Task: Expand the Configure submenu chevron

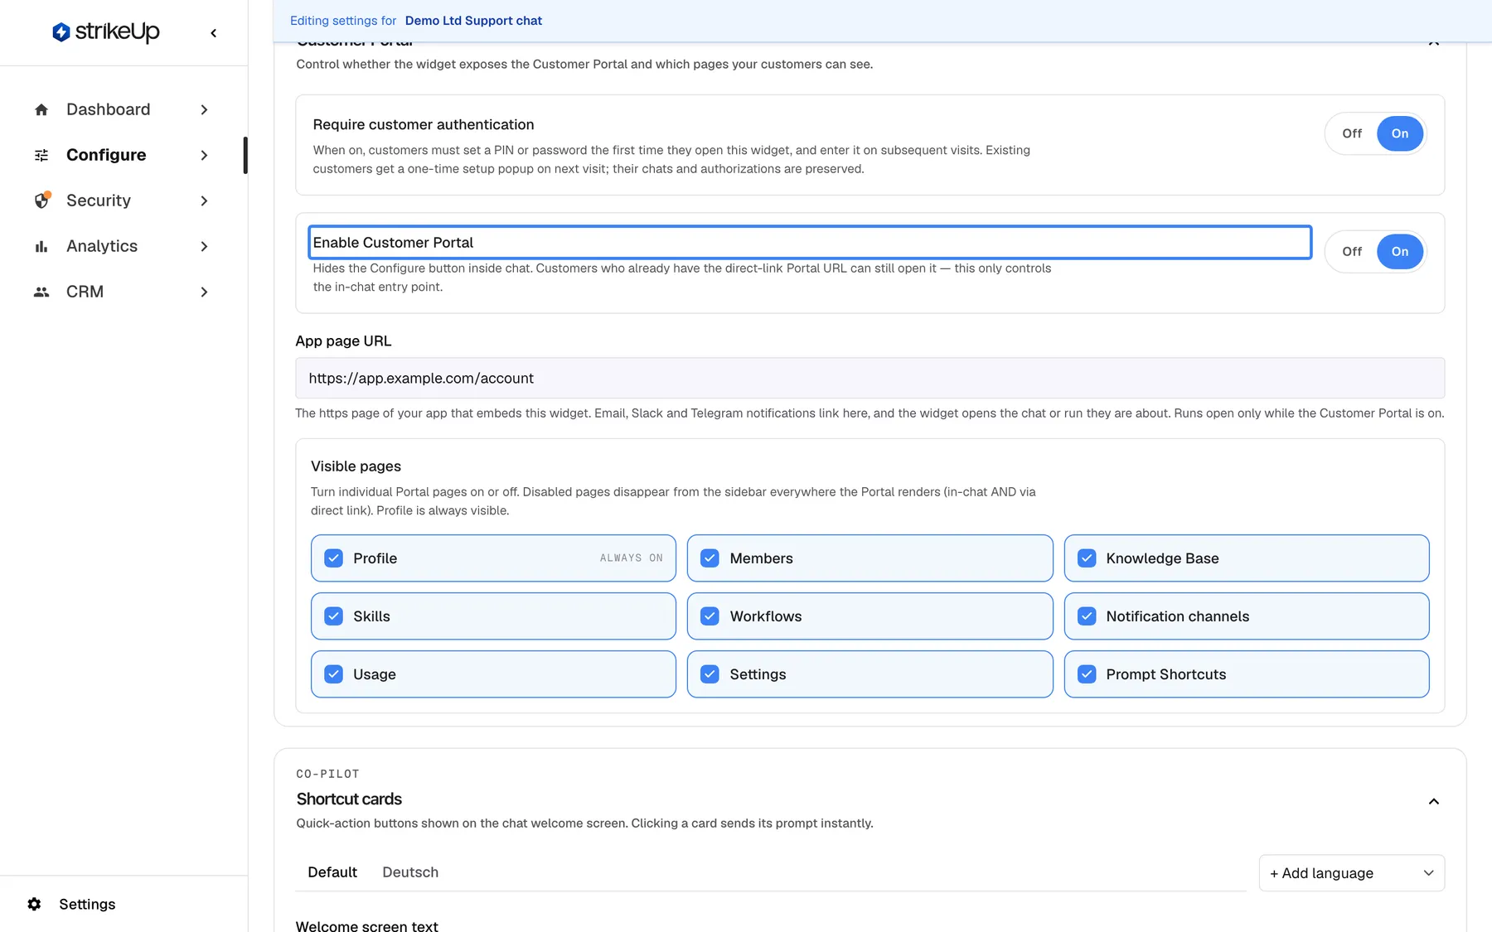Action: point(204,155)
